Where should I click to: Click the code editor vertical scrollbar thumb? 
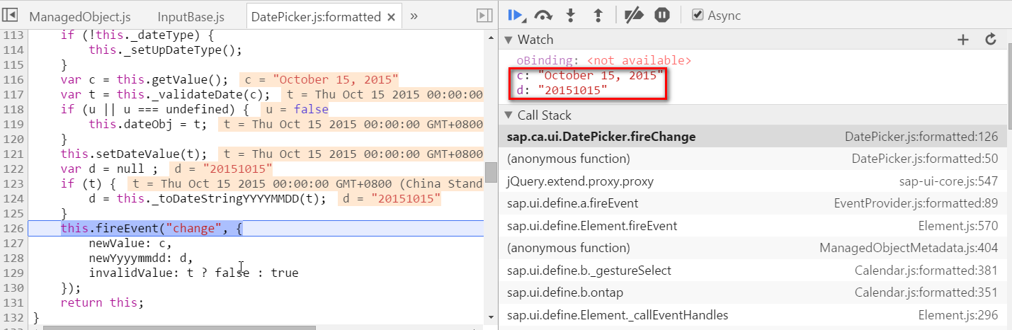pos(490,172)
